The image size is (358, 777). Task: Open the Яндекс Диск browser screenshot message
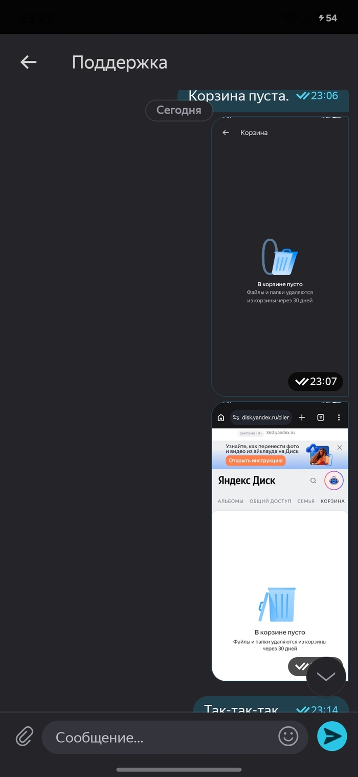click(280, 541)
